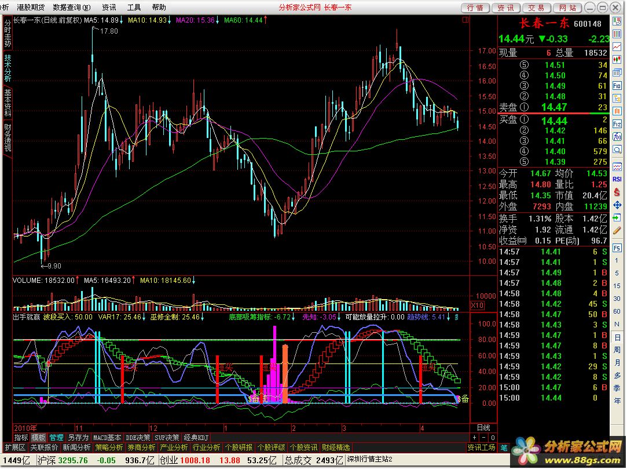Open the 数据查询 menu
Viewport: 627px width, 469px height.
72,7
